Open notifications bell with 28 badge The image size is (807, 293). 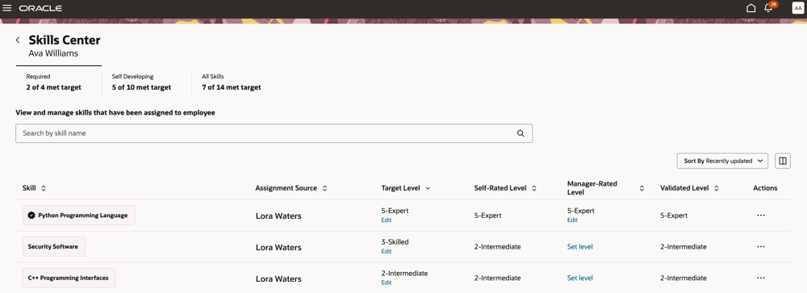pyautogui.click(x=769, y=7)
